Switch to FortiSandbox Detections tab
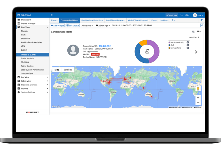This screenshot has width=224, height=147. (x=92, y=20)
